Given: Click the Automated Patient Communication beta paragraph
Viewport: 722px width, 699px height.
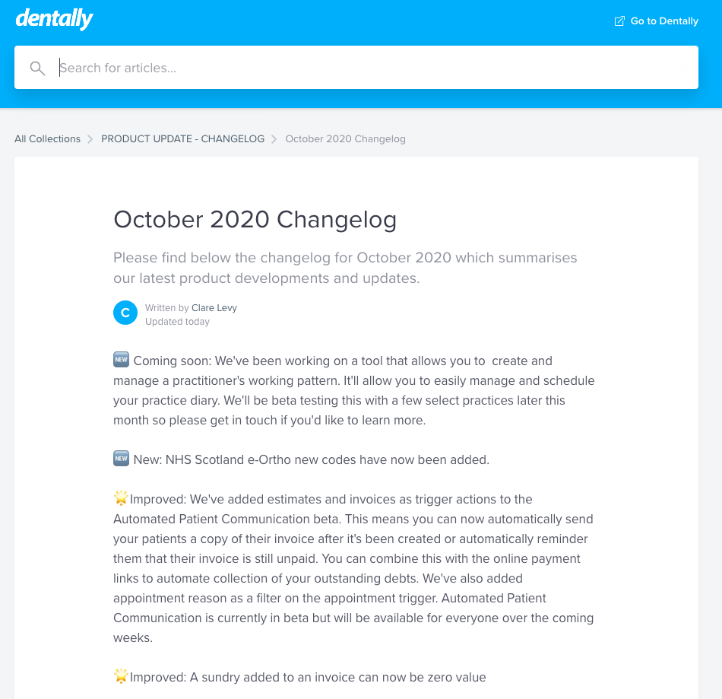Looking at the screenshot, I should tap(353, 568).
